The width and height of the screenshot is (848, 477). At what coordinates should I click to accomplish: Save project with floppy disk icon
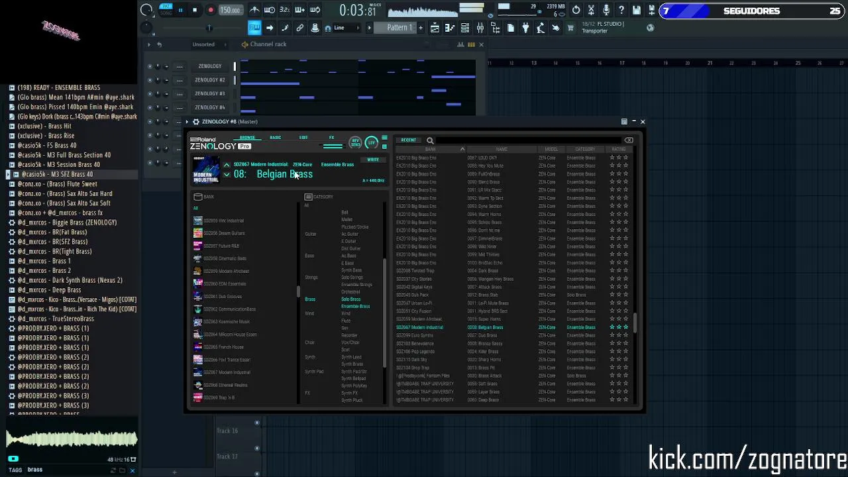(637, 10)
